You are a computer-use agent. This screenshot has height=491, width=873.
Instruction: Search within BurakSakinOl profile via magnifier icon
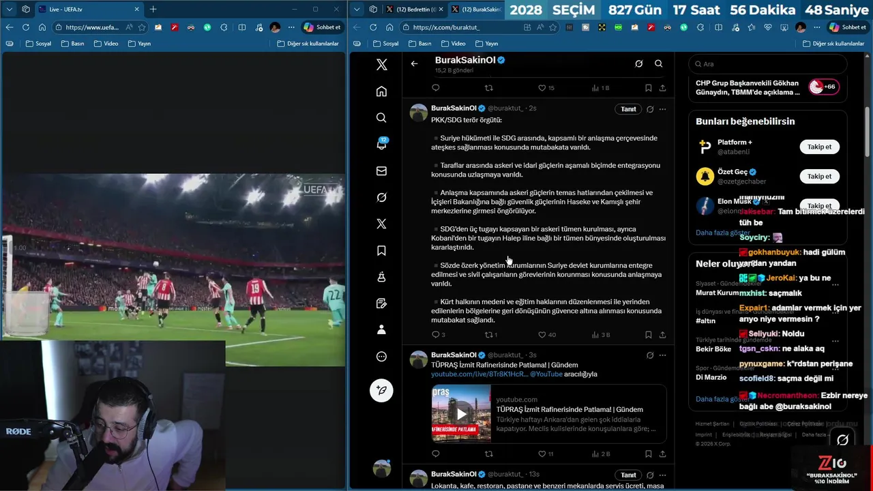[658, 63]
